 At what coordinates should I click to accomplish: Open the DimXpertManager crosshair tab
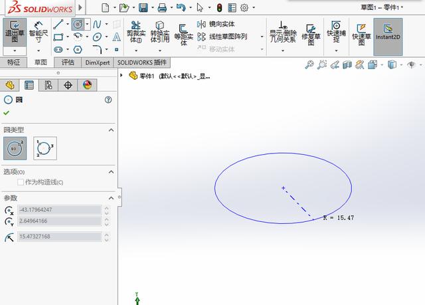(68, 85)
